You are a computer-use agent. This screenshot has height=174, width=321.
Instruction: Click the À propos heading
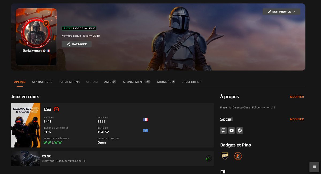click(230, 97)
